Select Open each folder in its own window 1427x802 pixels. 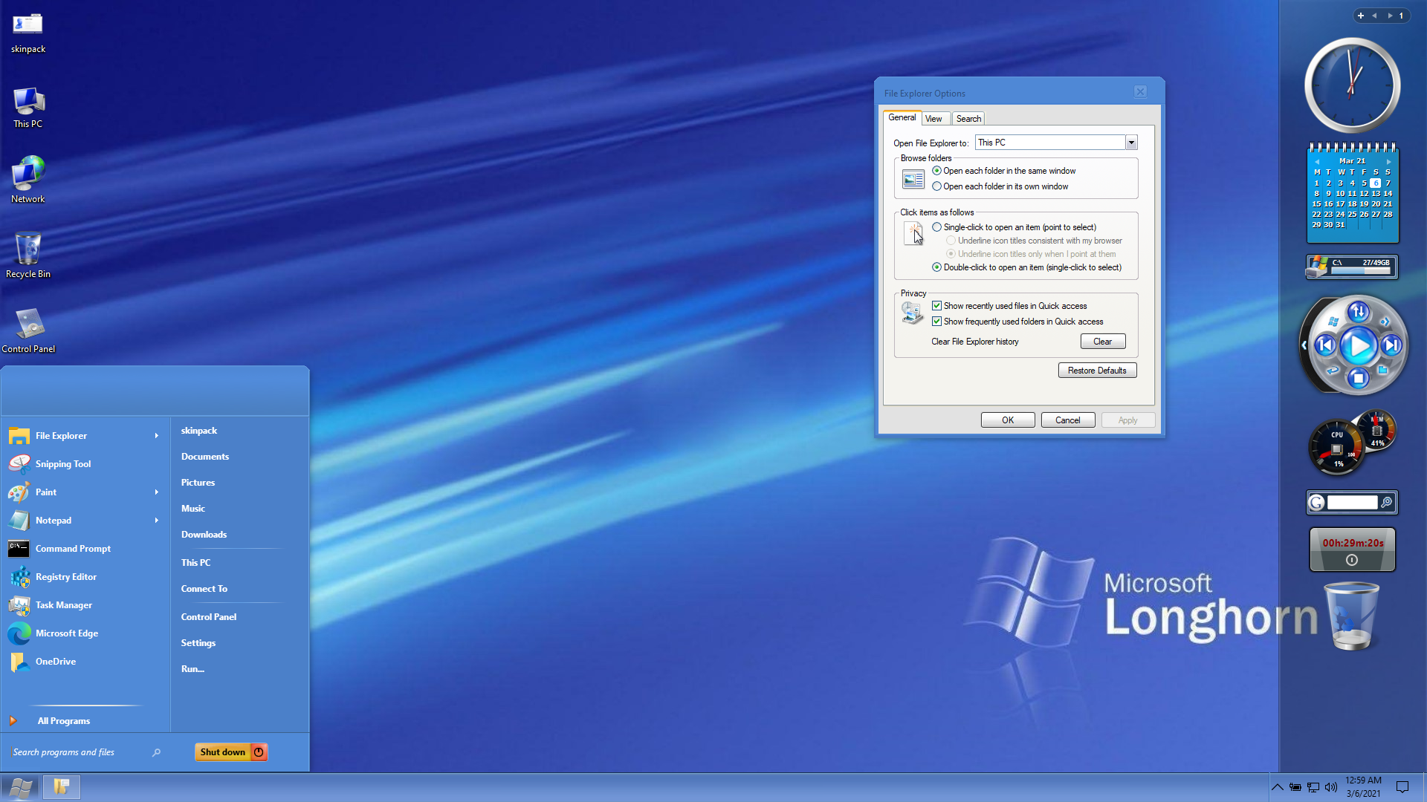tap(1000, 186)
